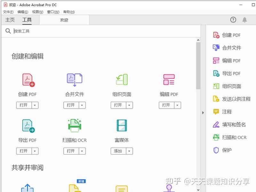
Task: Expand dropdown arrow next to 创建 PDF 打开
Action: tap(35, 105)
